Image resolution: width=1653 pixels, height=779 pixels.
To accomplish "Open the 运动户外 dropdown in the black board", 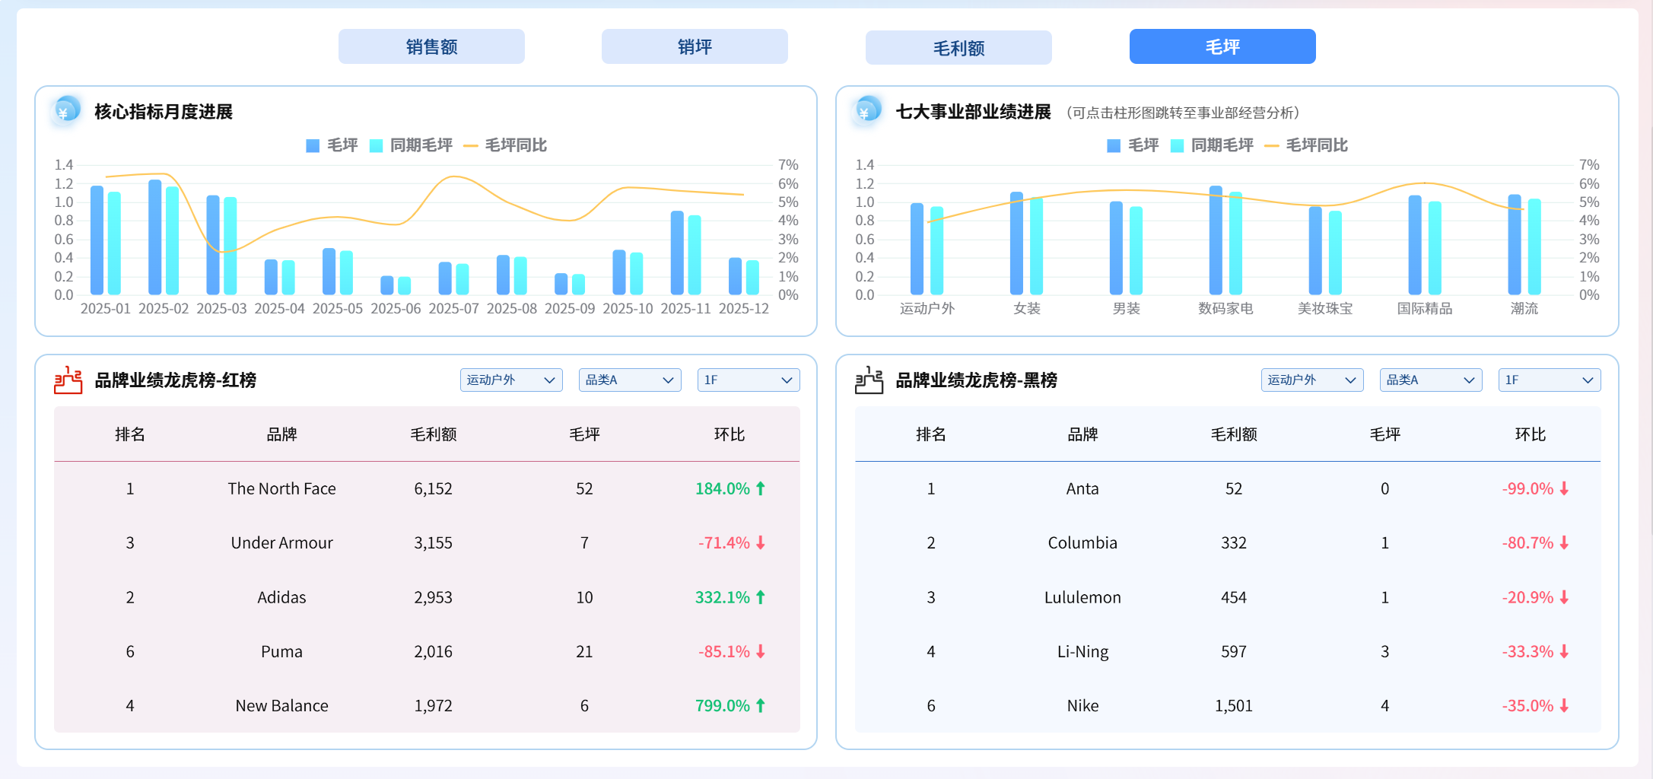I will 1312,380.
